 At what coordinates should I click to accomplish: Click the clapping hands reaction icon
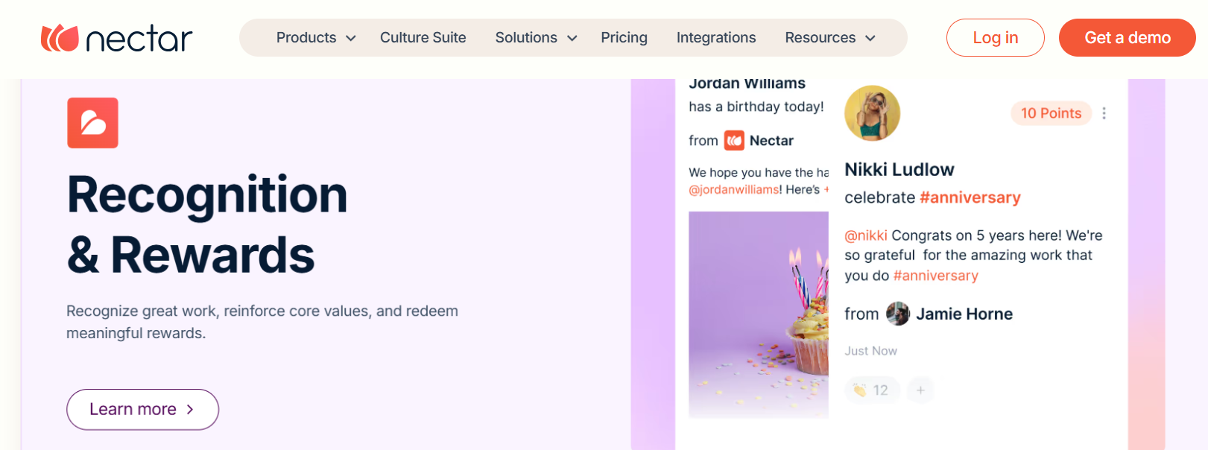coord(861,390)
